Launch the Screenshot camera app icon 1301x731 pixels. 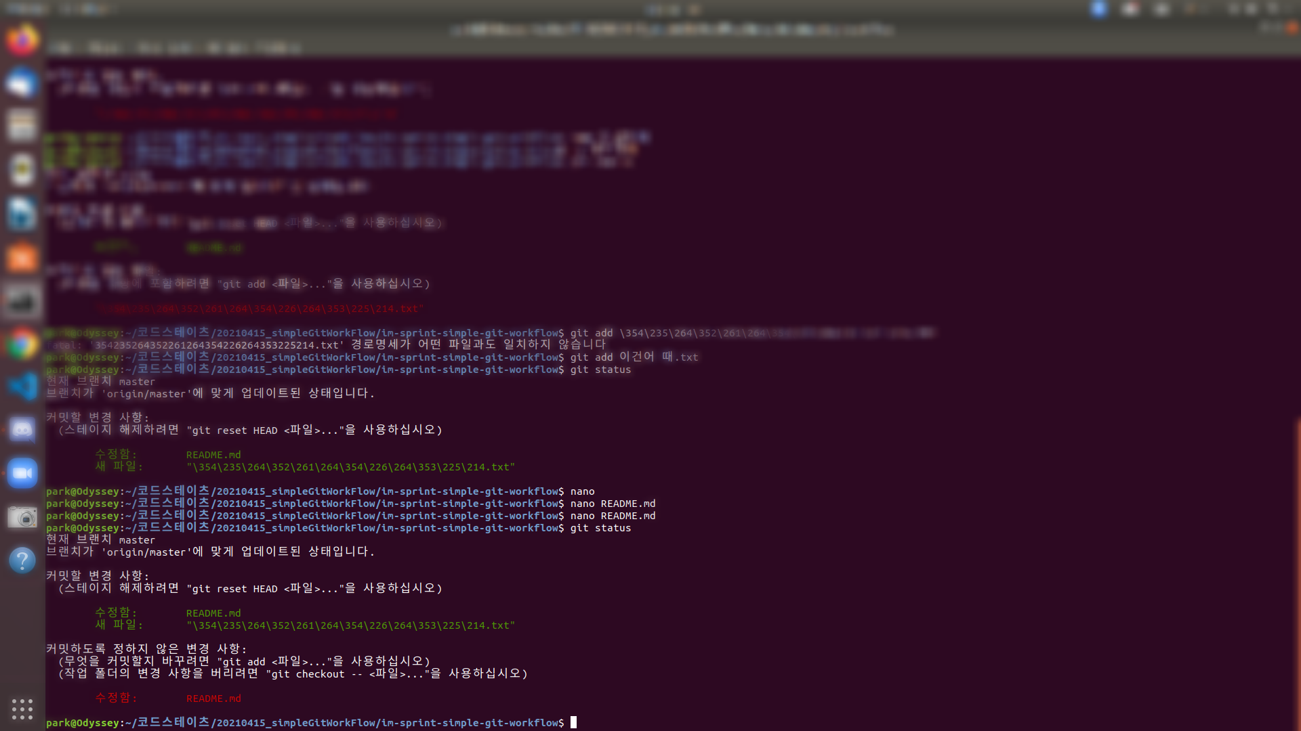[22, 517]
